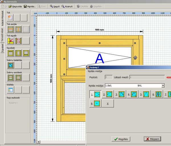This screenshot has width=171, height=146.
Task: Open the Nyitás módja dropdown
Action: click(x=163, y=85)
